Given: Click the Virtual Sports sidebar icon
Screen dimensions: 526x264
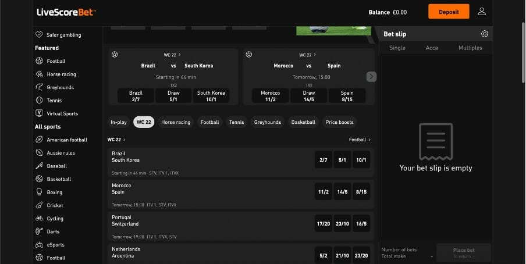Looking at the screenshot, I should (39, 113).
